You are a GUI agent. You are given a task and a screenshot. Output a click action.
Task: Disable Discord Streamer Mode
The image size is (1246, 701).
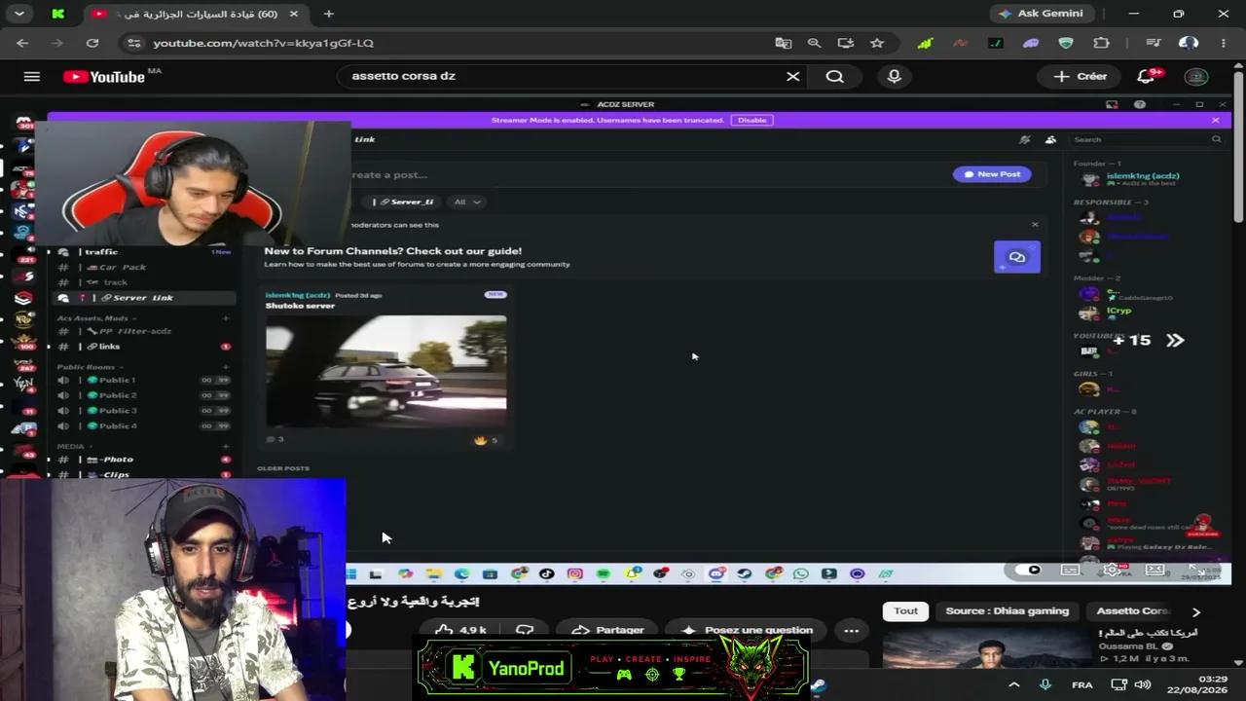[x=751, y=120]
